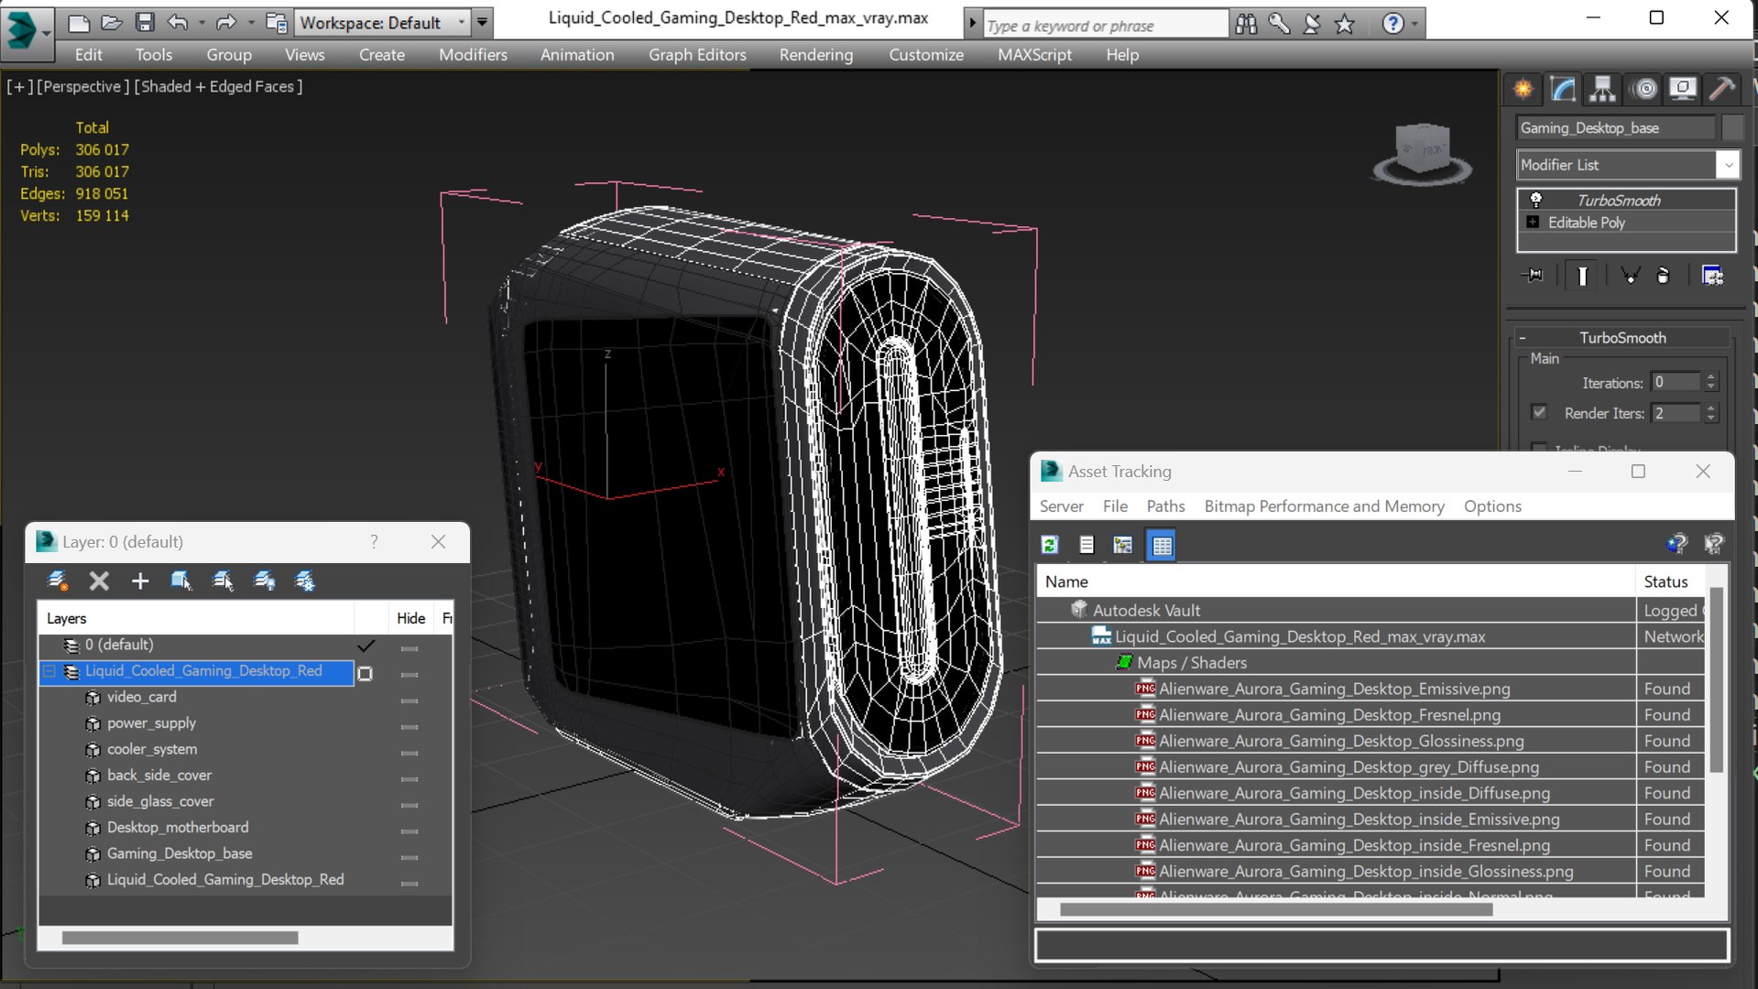Open the Graph Editors menu
The width and height of the screenshot is (1758, 989).
click(x=697, y=55)
